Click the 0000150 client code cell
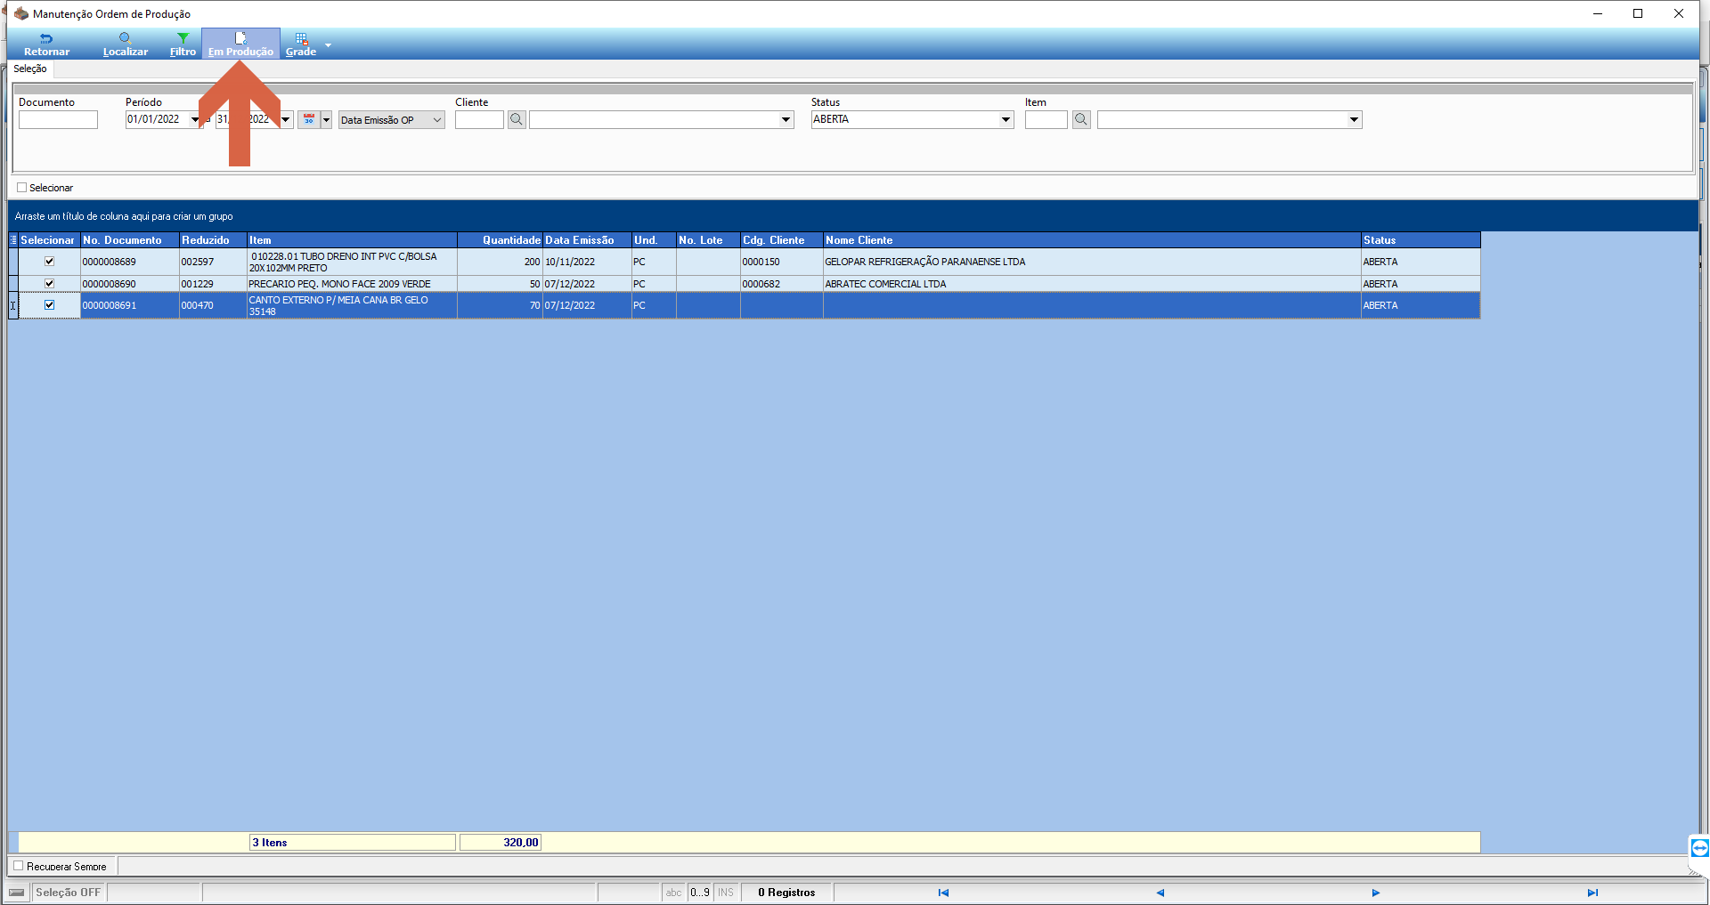The image size is (1710, 905). click(782, 262)
